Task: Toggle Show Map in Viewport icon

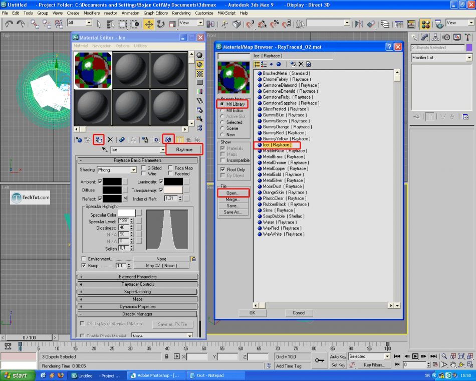Action: point(168,140)
